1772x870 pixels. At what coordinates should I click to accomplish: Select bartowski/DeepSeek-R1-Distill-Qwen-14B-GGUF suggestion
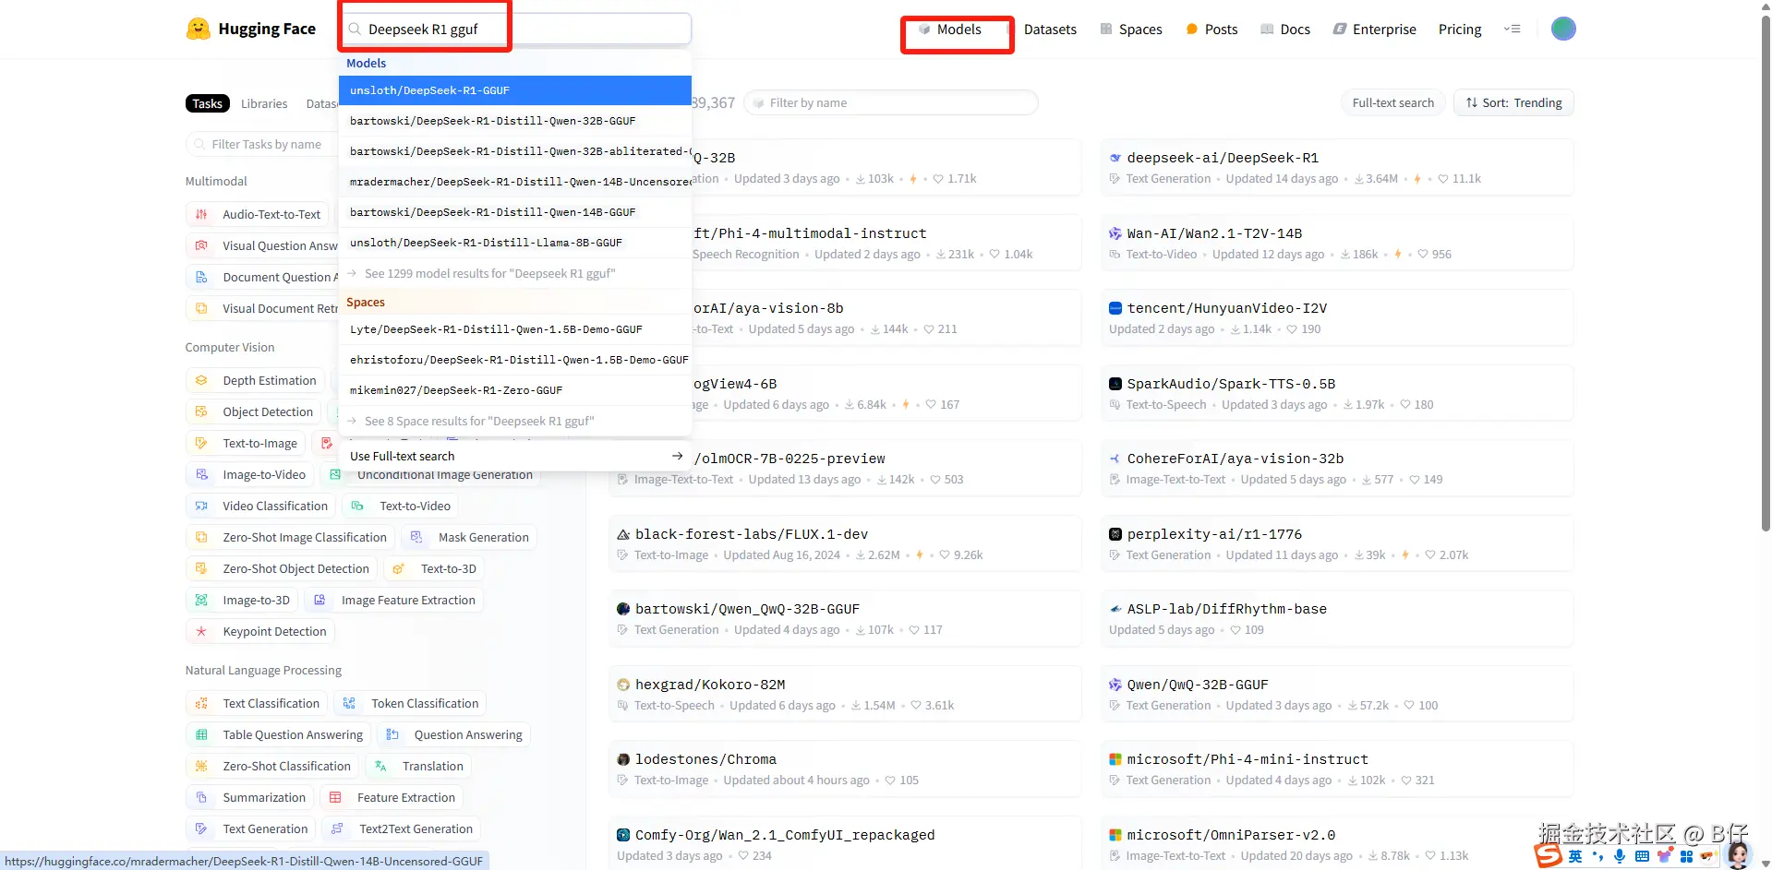[x=515, y=212]
